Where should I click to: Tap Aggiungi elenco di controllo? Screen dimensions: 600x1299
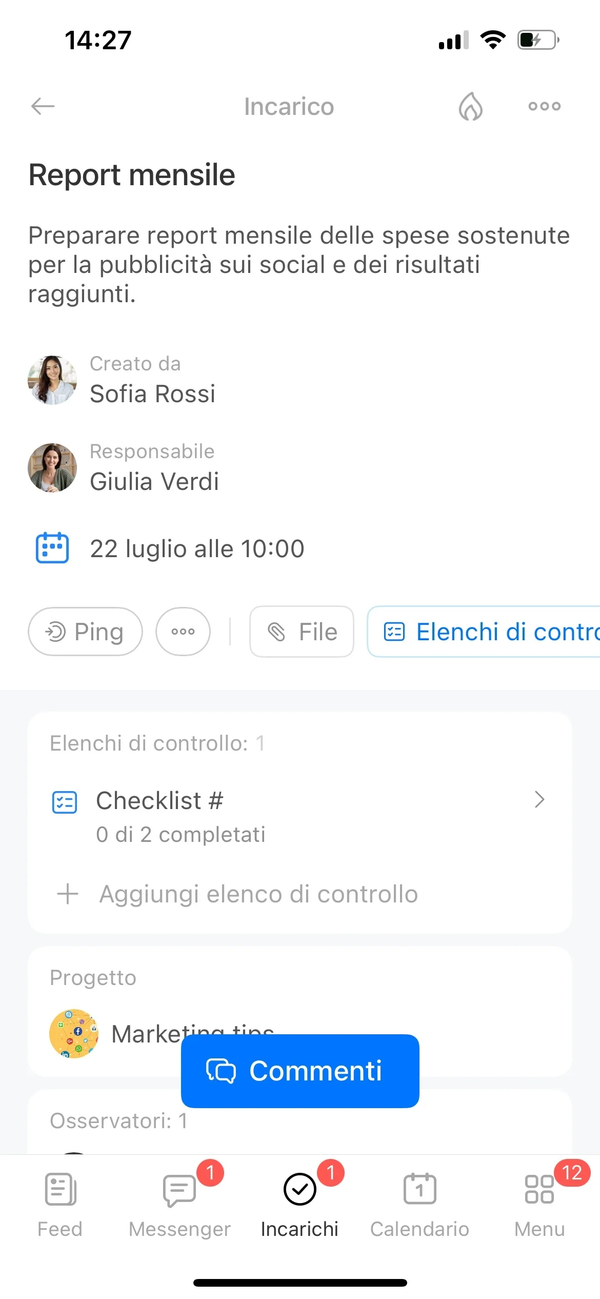point(258,894)
